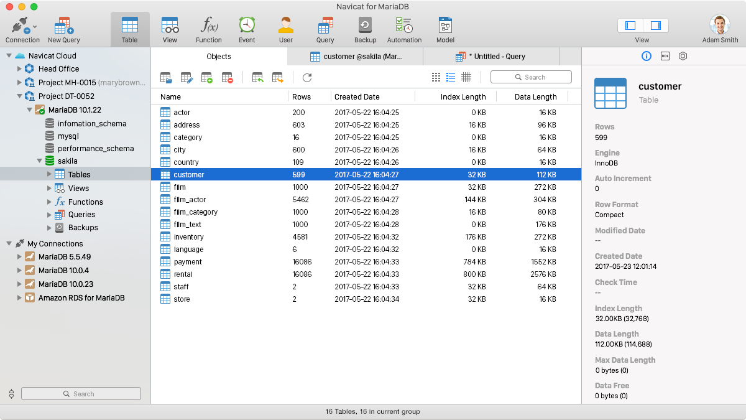
Task: Select the actor table row
Action: click(366, 113)
